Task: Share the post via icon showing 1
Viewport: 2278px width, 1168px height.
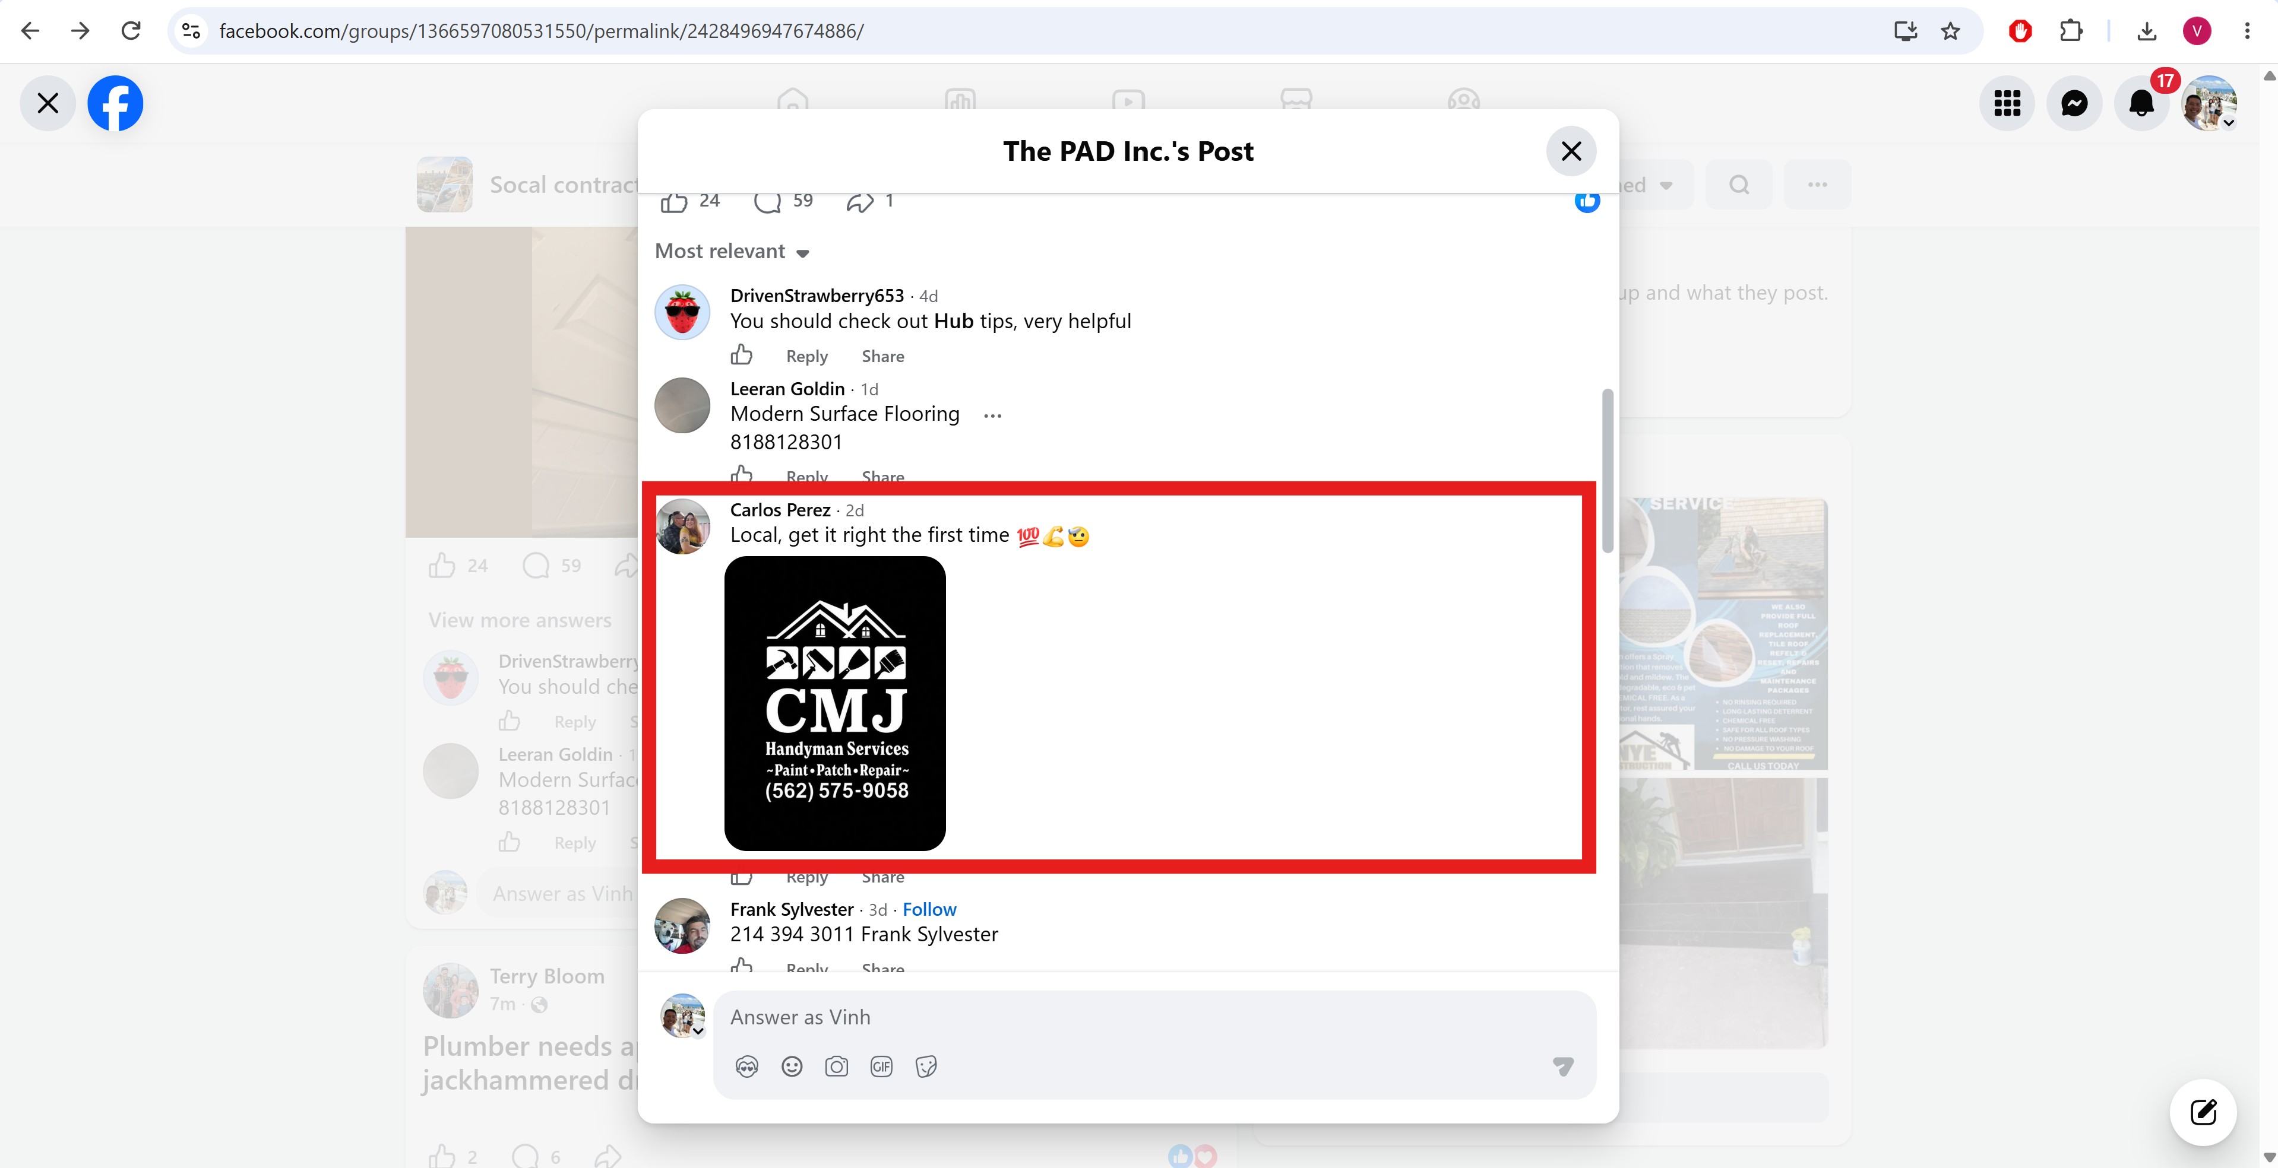Action: click(x=859, y=202)
